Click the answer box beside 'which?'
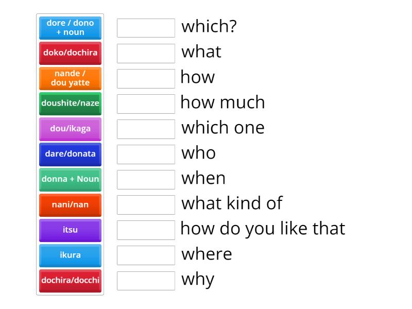This screenshot has height=309, width=412. pyautogui.click(x=146, y=28)
